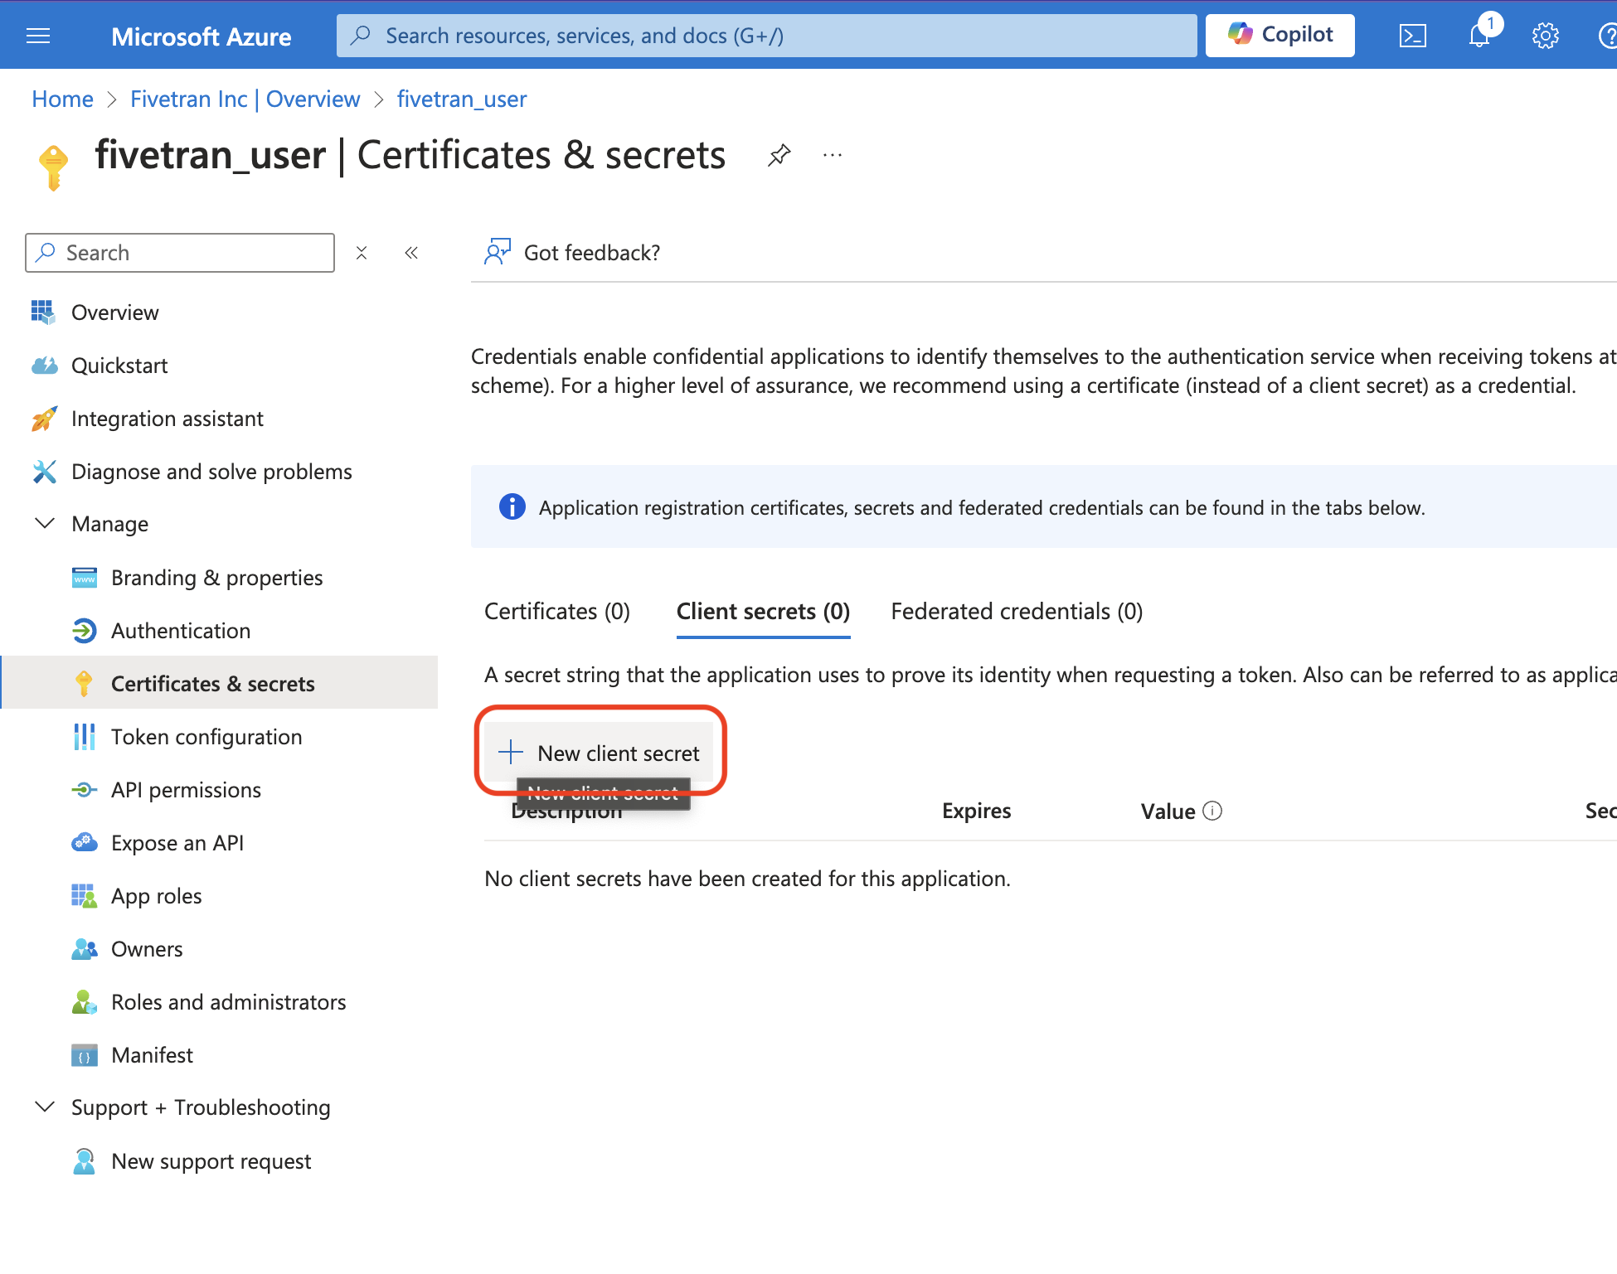Click 'No client secrets have been created' text
Screen dimensions: 1617x1274
coord(747,879)
